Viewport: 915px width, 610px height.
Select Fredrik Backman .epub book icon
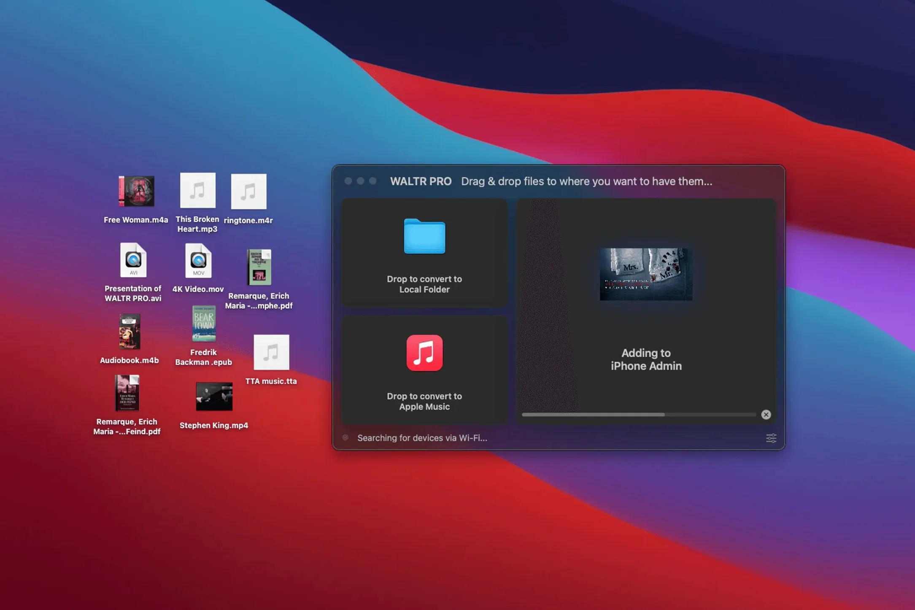coord(204,324)
